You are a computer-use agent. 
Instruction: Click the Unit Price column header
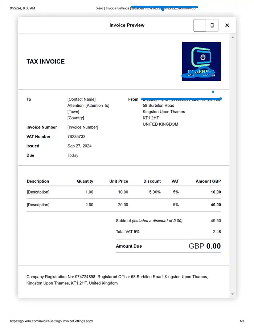[119, 181]
